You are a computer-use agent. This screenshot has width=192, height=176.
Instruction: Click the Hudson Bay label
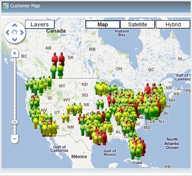point(122,33)
